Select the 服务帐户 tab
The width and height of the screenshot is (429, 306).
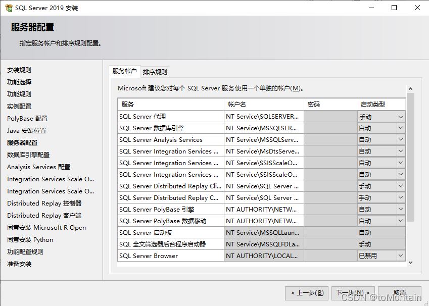point(124,71)
